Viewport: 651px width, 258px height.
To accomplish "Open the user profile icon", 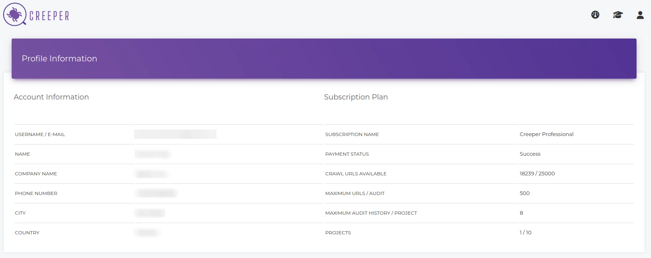I will pyautogui.click(x=640, y=15).
